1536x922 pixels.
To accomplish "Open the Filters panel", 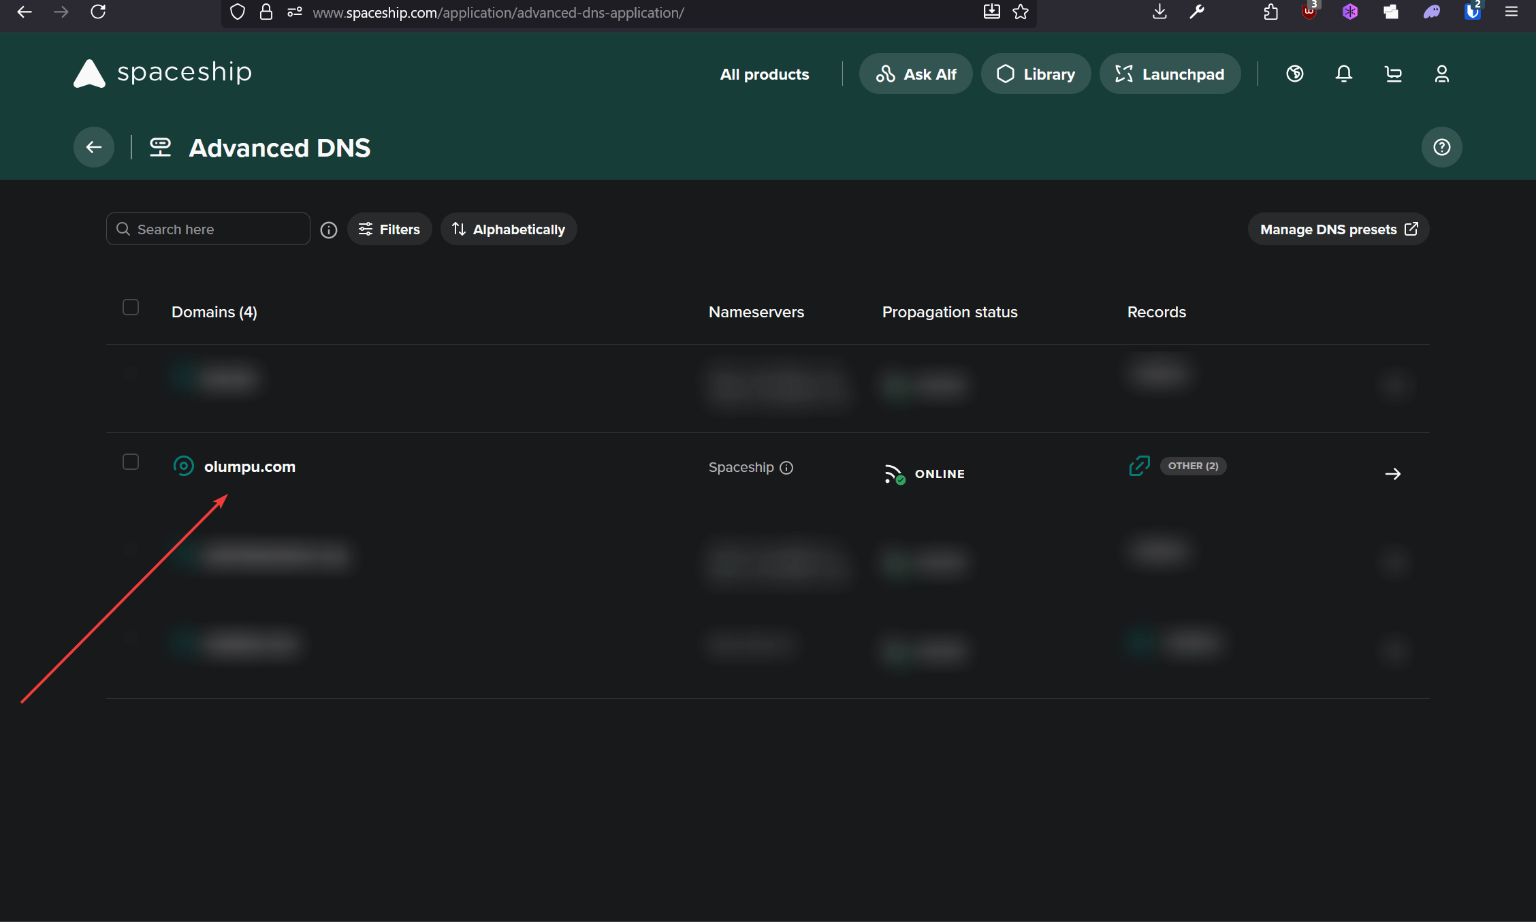I will 389,229.
